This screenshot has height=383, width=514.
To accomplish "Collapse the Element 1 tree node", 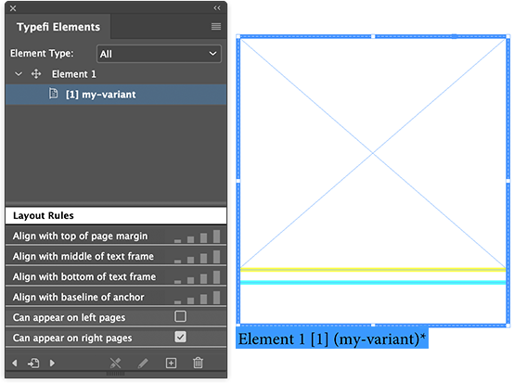I will [19, 74].
